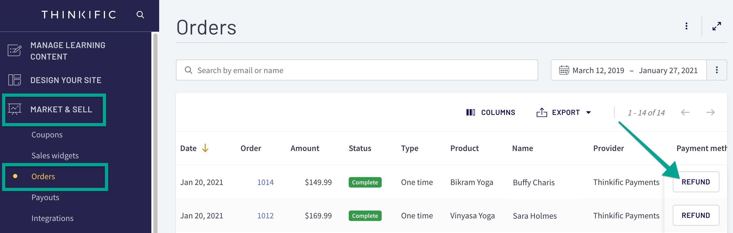Click the EXPORT button label
The image size is (733, 233).
[x=566, y=112]
